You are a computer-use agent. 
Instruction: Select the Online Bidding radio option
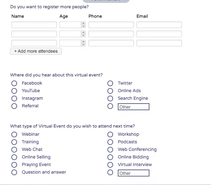(110, 157)
